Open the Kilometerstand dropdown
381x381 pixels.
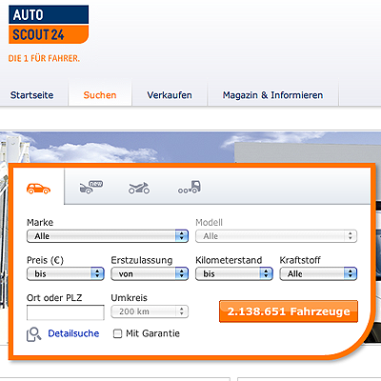[234, 273]
